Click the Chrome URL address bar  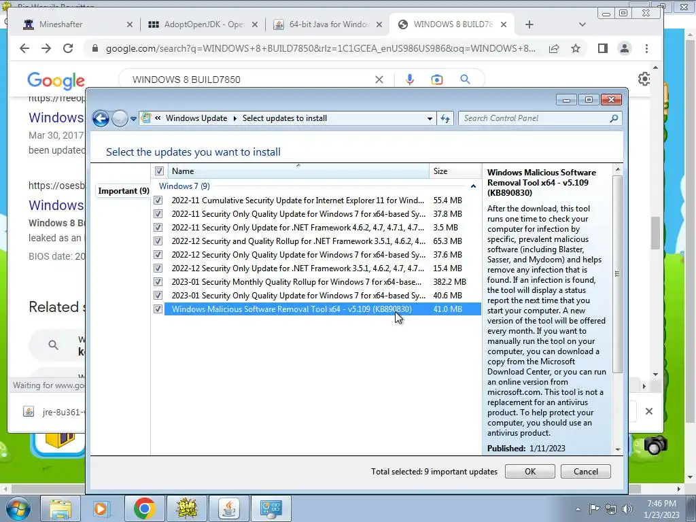click(x=321, y=48)
